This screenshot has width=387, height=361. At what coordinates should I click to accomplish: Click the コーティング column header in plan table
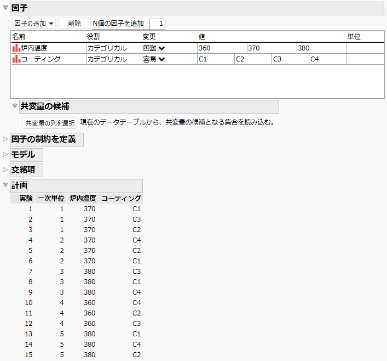pyautogui.click(x=121, y=199)
